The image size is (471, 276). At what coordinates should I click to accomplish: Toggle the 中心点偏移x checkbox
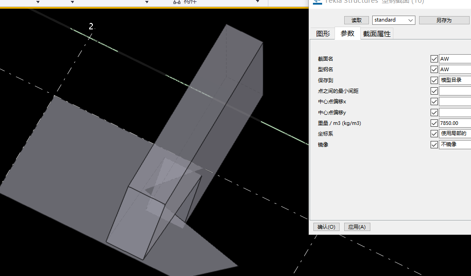click(434, 101)
